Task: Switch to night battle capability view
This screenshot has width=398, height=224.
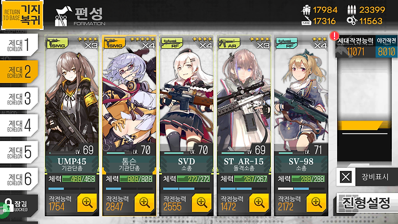Action: 386,46
